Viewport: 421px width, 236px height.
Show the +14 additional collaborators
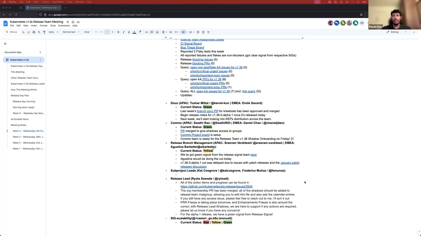point(361,23)
